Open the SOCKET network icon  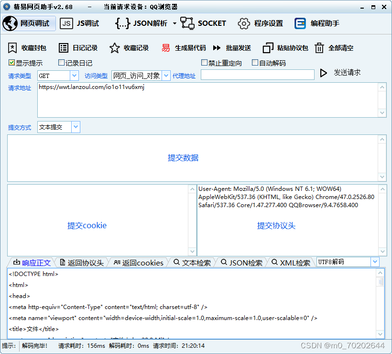point(187,23)
